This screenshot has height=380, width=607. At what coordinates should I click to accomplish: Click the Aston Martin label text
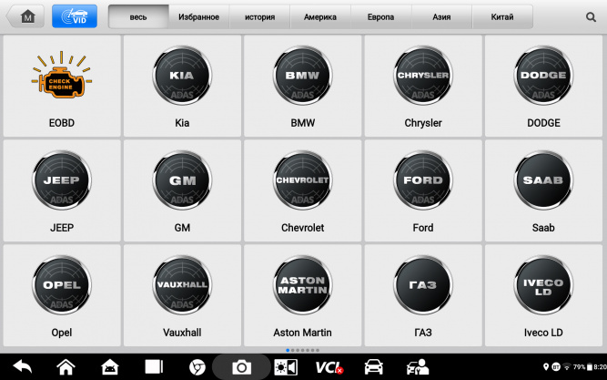tap(302, 333)
